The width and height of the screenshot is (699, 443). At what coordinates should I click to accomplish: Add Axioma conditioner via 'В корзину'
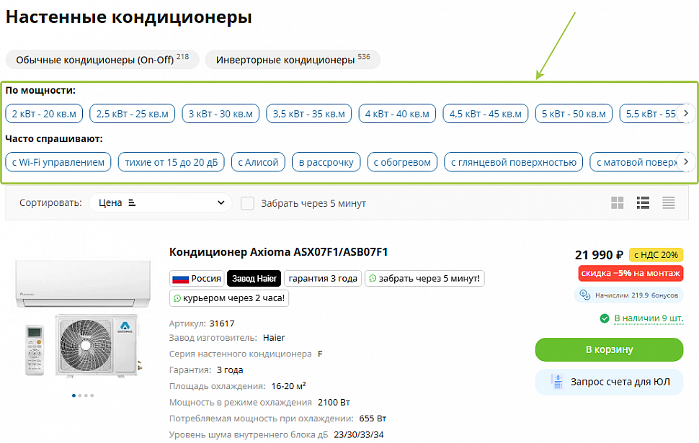609,349
